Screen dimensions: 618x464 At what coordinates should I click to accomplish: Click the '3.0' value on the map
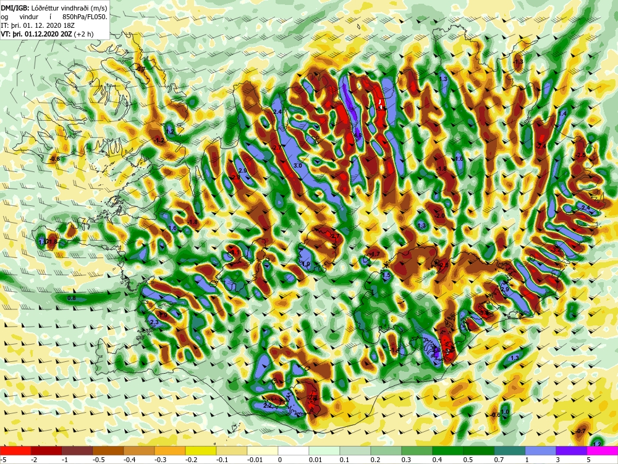click(298, 166)
